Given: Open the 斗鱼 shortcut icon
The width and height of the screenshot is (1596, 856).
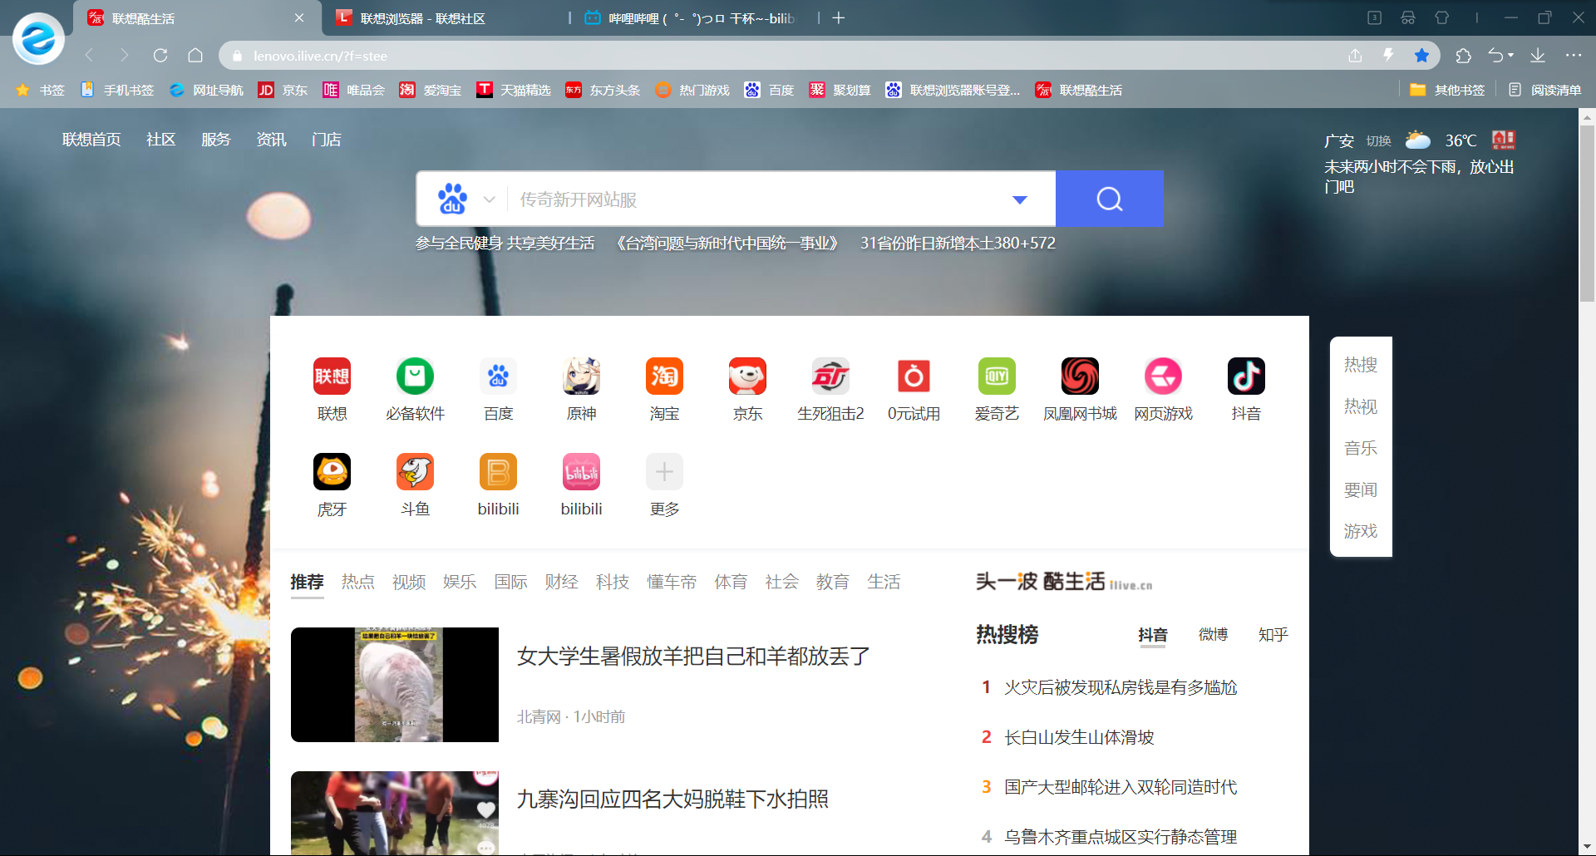Looking at the screenshot, I should 415,472.
